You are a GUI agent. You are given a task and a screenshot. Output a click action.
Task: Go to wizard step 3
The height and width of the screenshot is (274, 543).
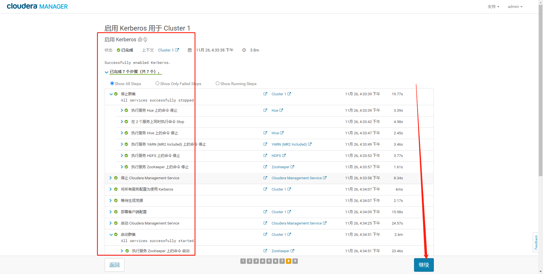(256, 261)
